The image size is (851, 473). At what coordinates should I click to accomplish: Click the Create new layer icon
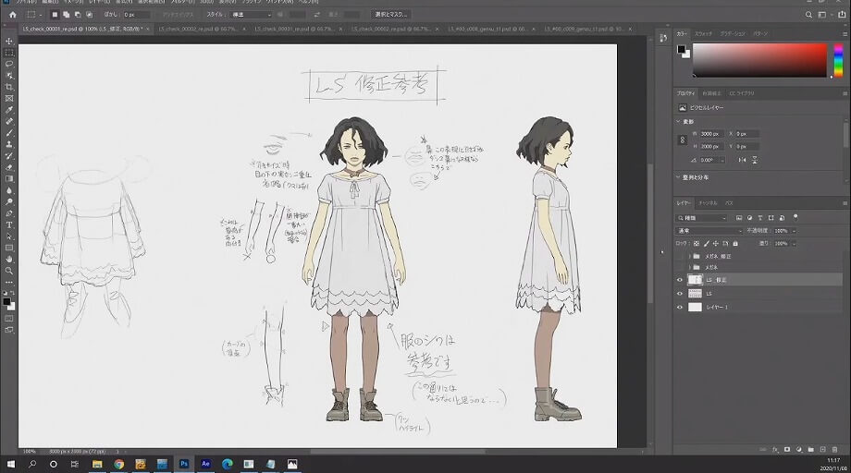tap(822, 450)
